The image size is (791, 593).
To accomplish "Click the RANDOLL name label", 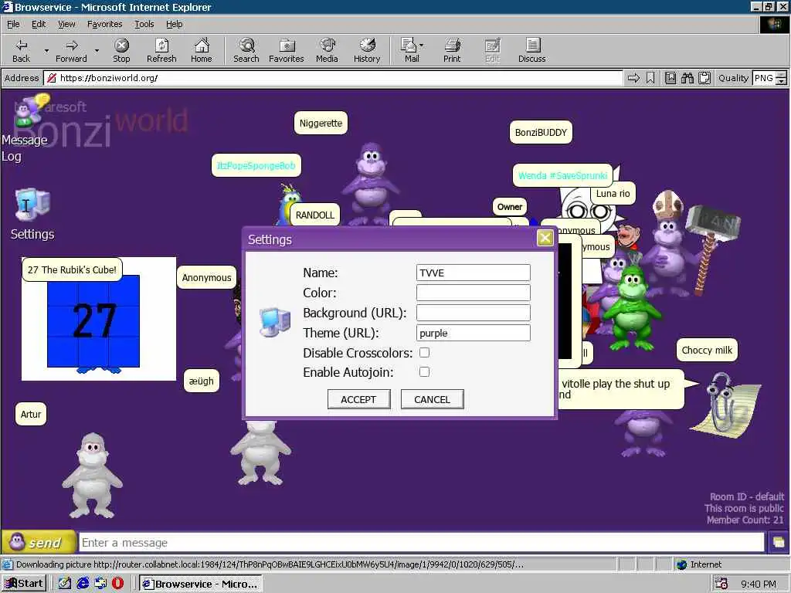I will [x=315, y=215].
